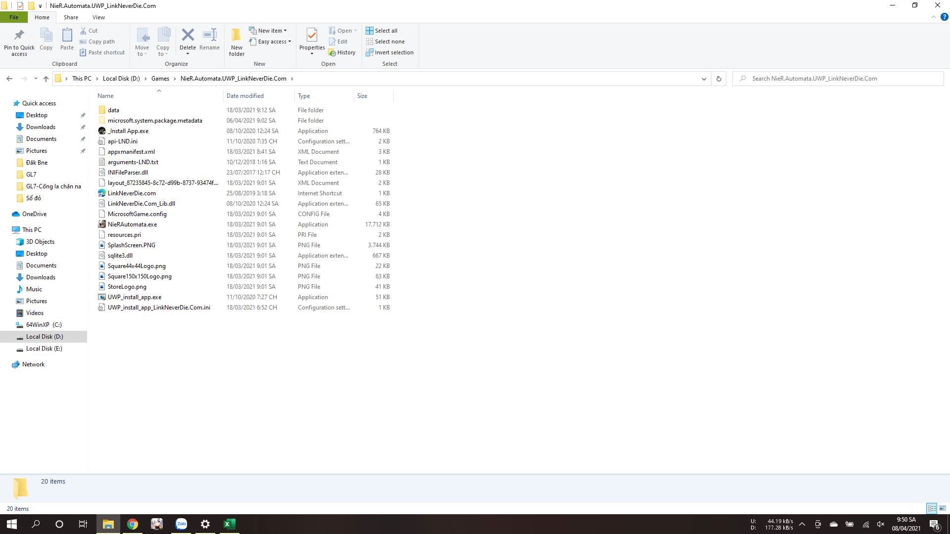
Task: Click the UWP_install_app.exe icon
Action: pos(102,297)
